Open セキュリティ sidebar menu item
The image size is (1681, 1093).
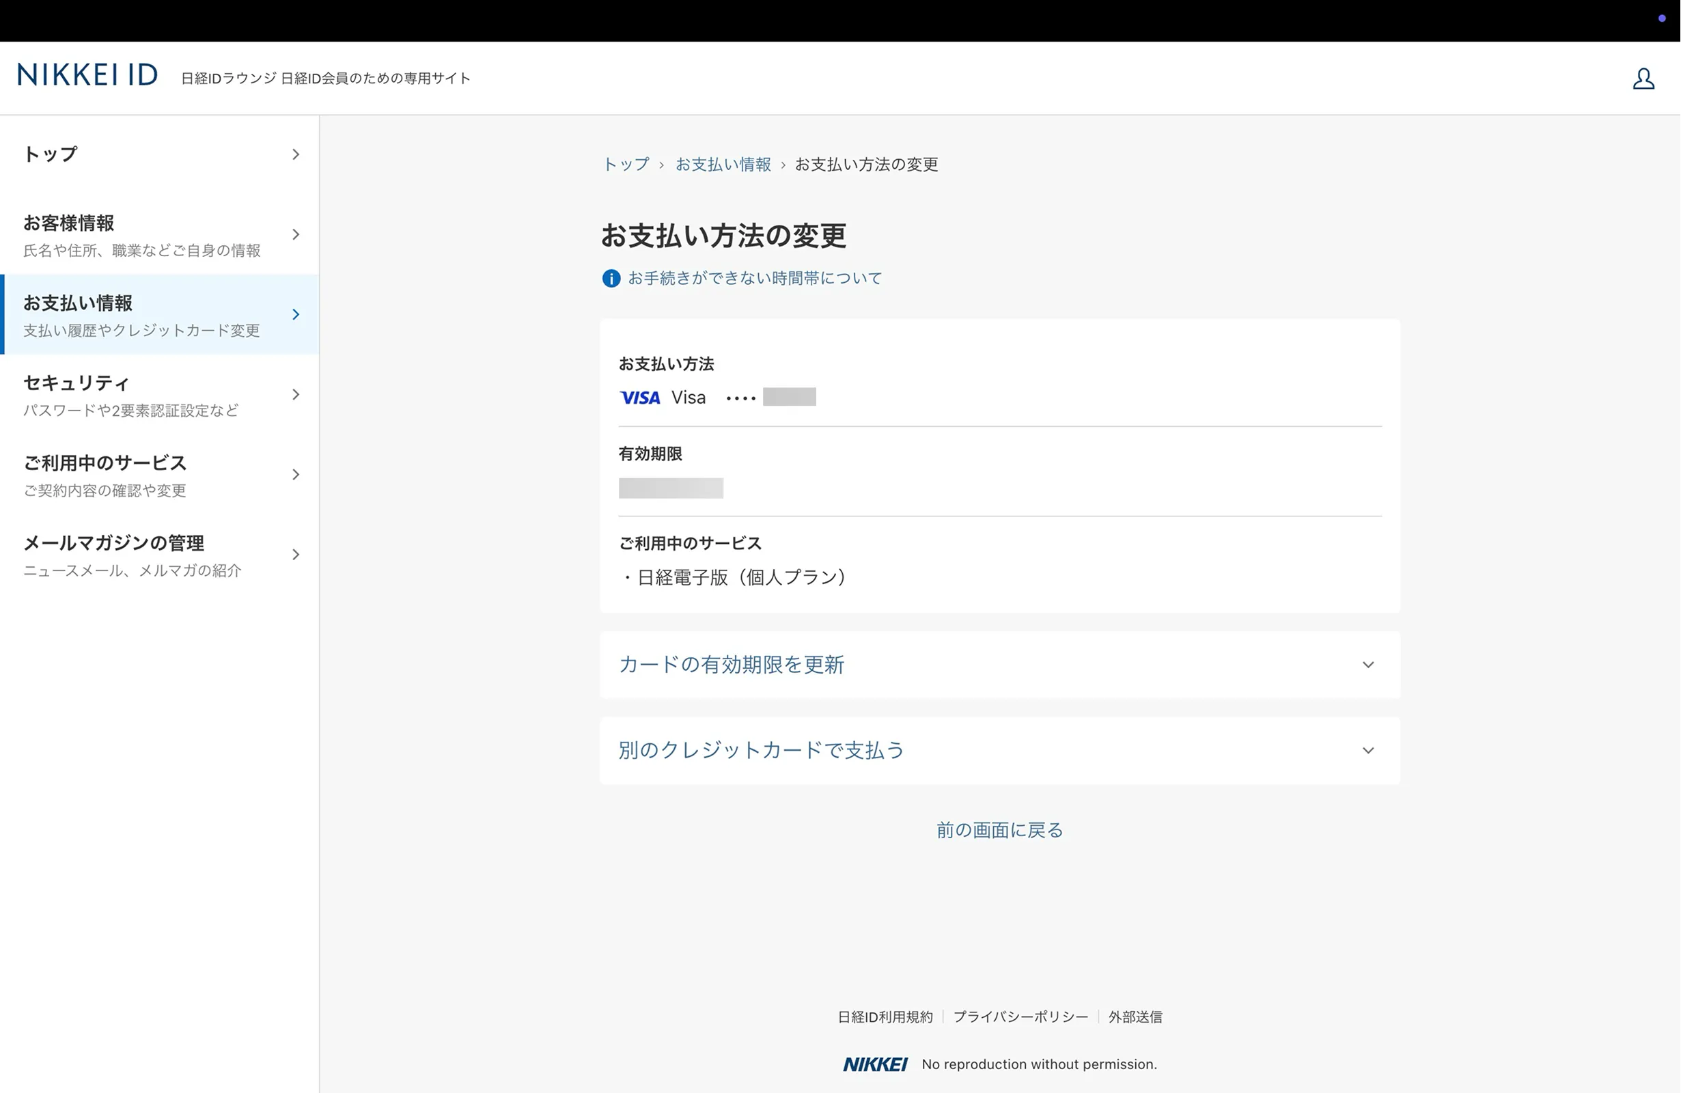click(160, 394)
